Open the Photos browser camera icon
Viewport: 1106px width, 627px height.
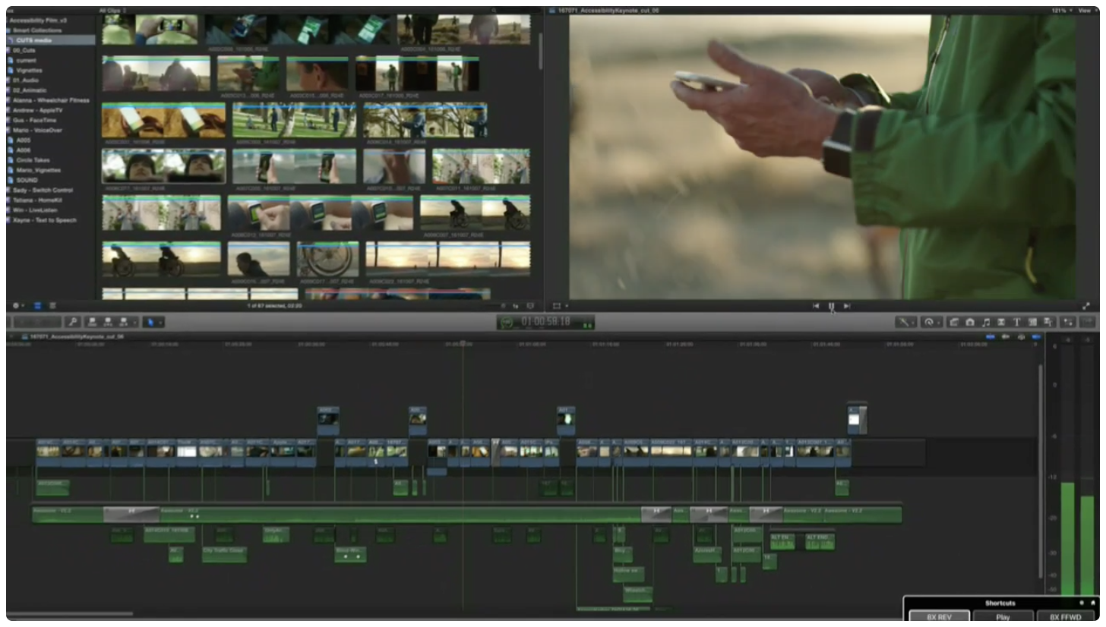pos(970,323)
